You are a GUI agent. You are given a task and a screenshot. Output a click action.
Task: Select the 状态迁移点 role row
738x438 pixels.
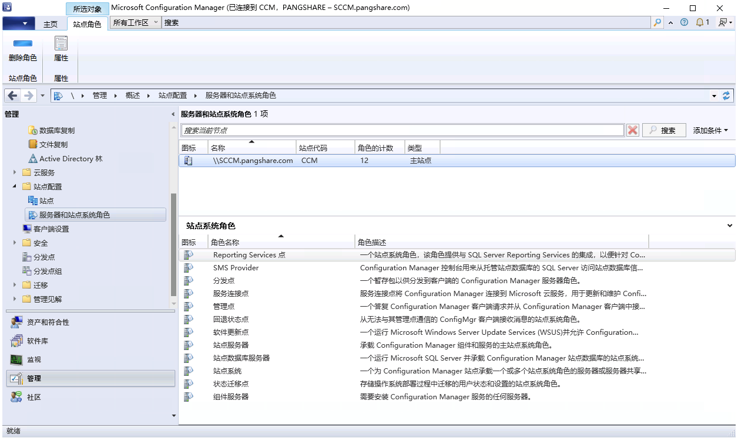click(x=457, y=384)
